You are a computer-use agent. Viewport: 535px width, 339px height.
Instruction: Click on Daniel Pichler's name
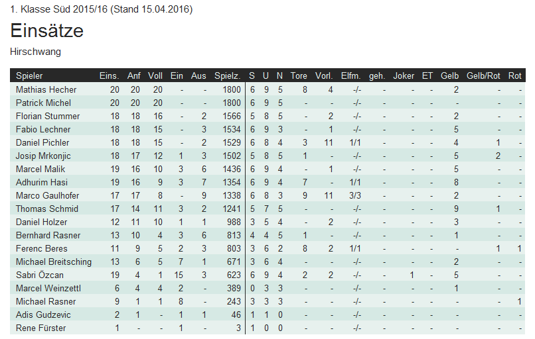42,142
